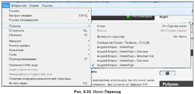195x94 pixels.
Task: Select the checked Андрей Егоров - HomePage entry
Action: click(x=141, y=65)
